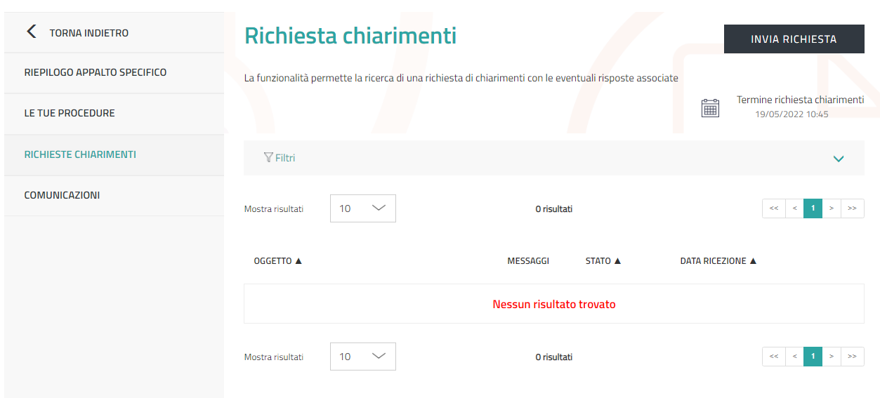Open bottom Mostra risultati dropdown
This screenshot has width=880, height=398.
click(362, 357)
